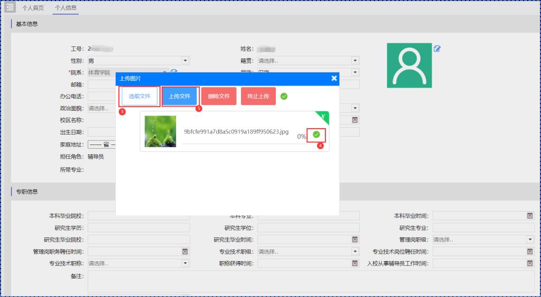
Task: Click the uploaded image thumbnail preview
Action: 161,131
